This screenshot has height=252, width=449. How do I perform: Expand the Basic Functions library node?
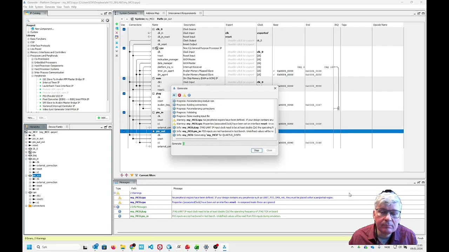[x=28, y=39]
